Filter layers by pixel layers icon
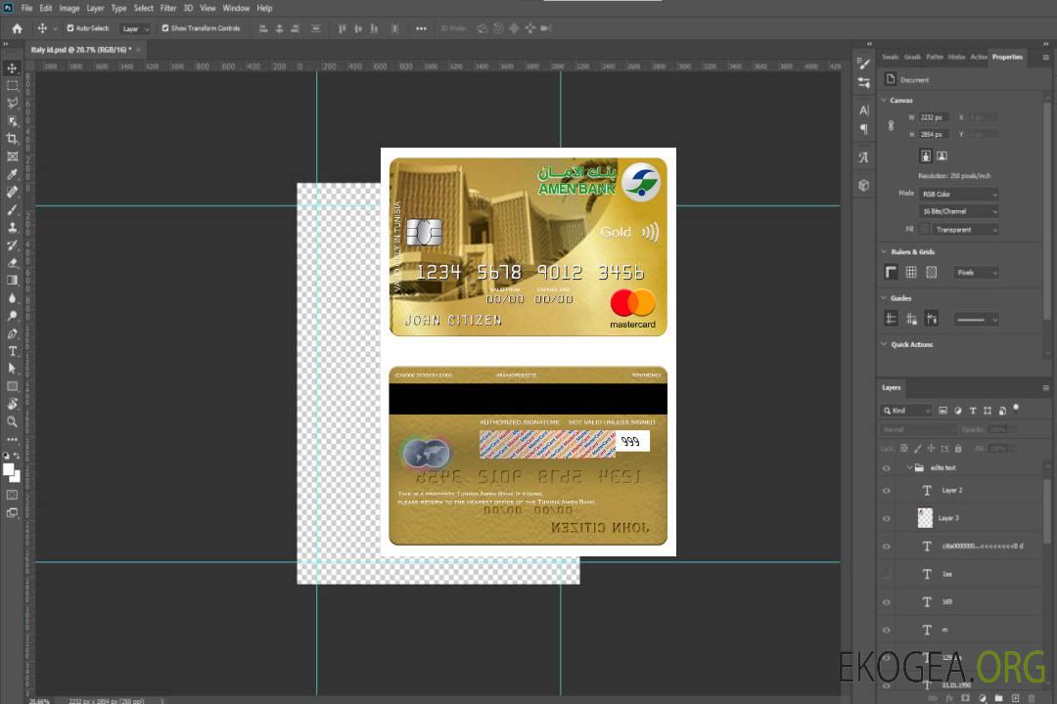The width and height of the screenshot is (1057, 704). click(x=942, y=411)
